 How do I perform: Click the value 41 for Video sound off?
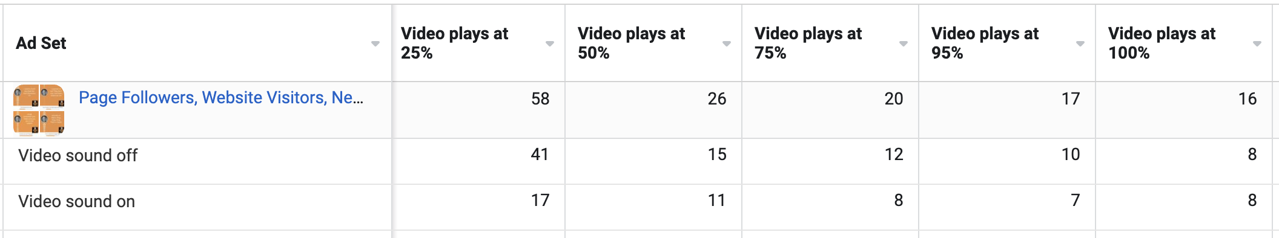click(540, 155)
